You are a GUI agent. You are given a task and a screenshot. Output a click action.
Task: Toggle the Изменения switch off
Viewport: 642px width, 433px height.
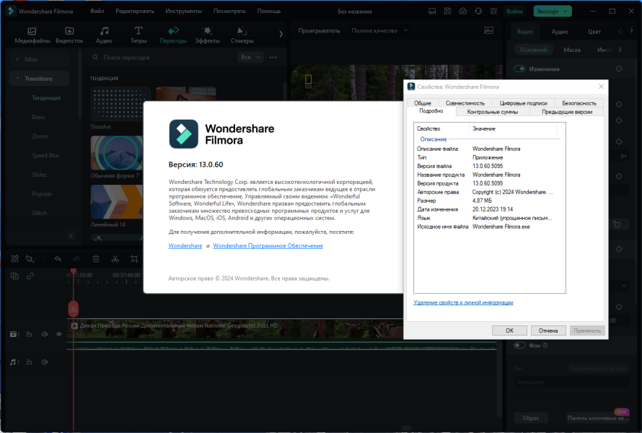click(x=519, y=69)
